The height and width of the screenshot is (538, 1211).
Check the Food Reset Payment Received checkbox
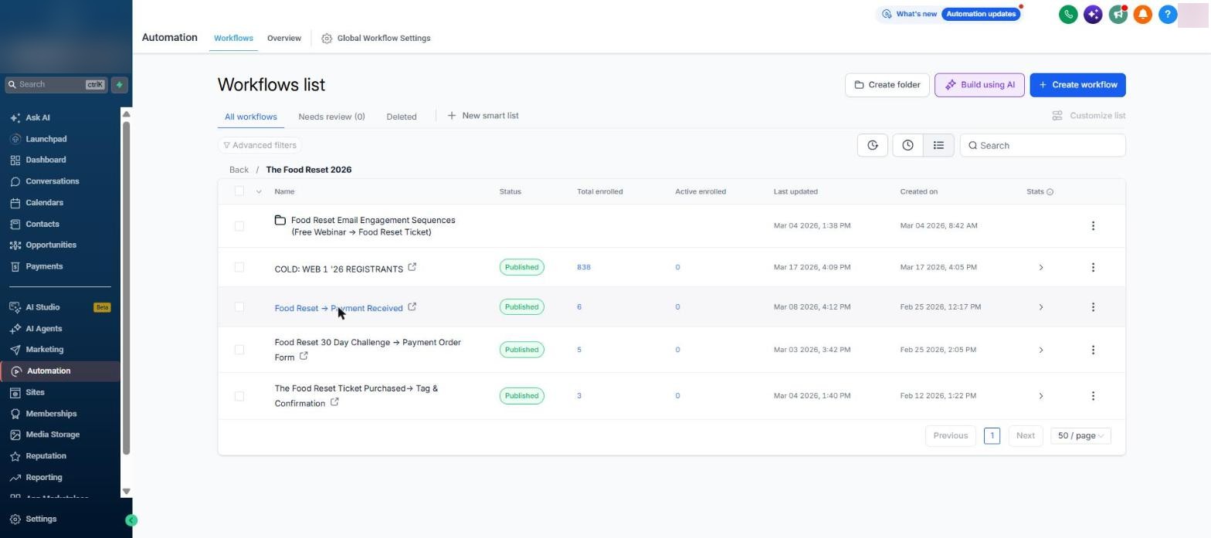click(x=239, y=306)
